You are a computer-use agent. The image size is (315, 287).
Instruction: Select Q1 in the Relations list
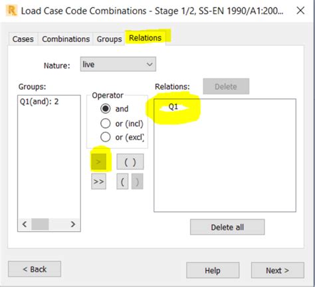173,107
